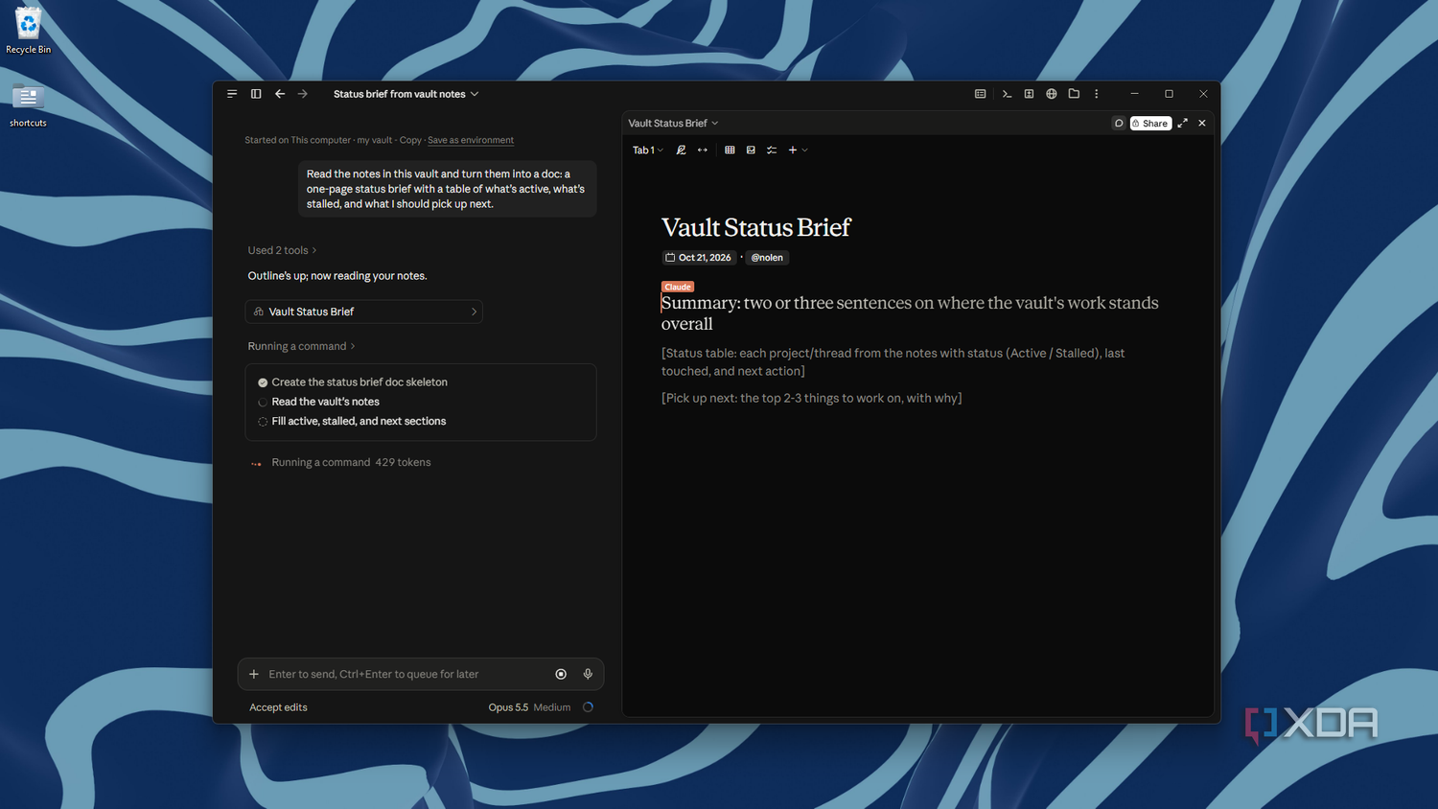Click the microphone voice input icon

[588, 674]
